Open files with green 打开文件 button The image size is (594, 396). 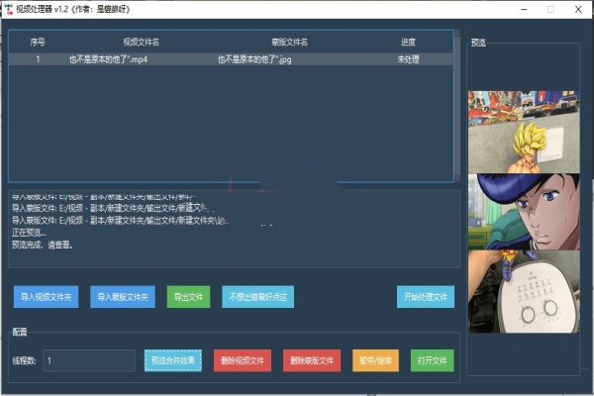click(433, 360)
